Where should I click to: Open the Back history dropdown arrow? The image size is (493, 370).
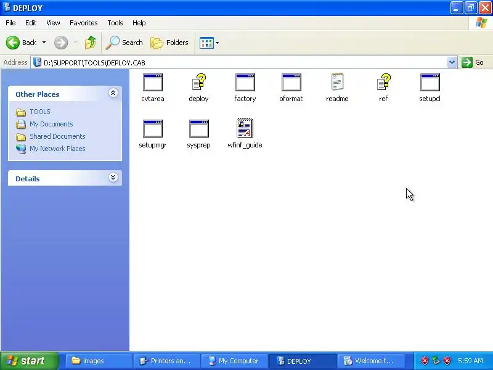pyautogui.click(x=44, y=43)
